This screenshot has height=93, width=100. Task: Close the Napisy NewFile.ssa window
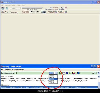[99, 66]
